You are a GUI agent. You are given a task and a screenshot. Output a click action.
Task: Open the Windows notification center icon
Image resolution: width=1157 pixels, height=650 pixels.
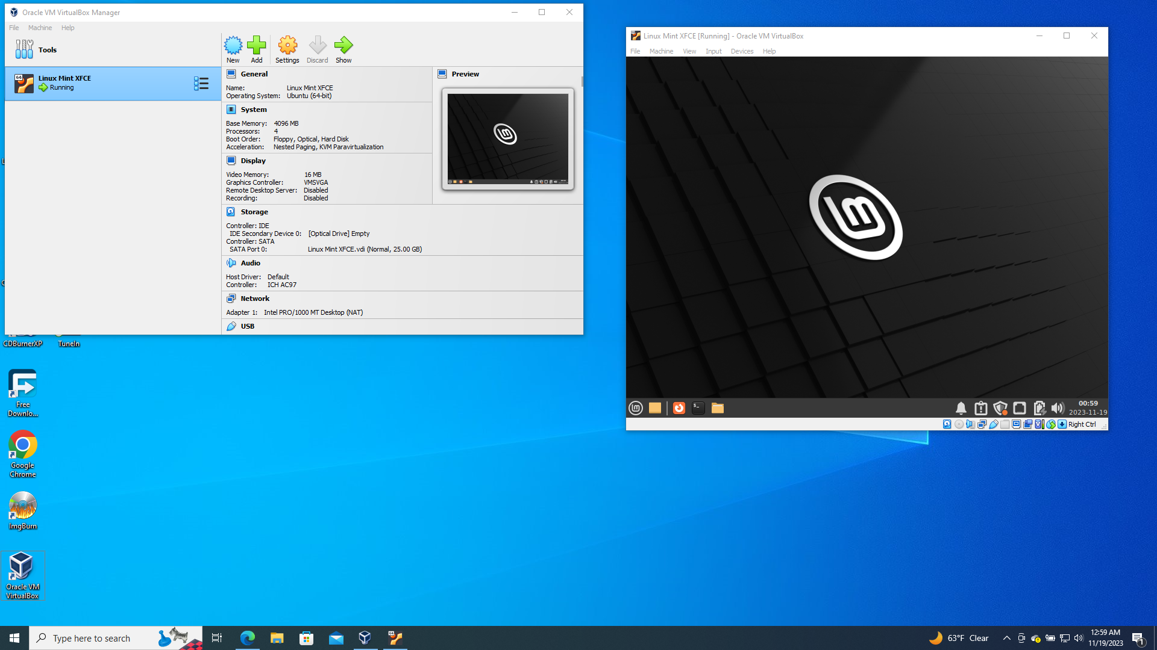coord(1138,638)
